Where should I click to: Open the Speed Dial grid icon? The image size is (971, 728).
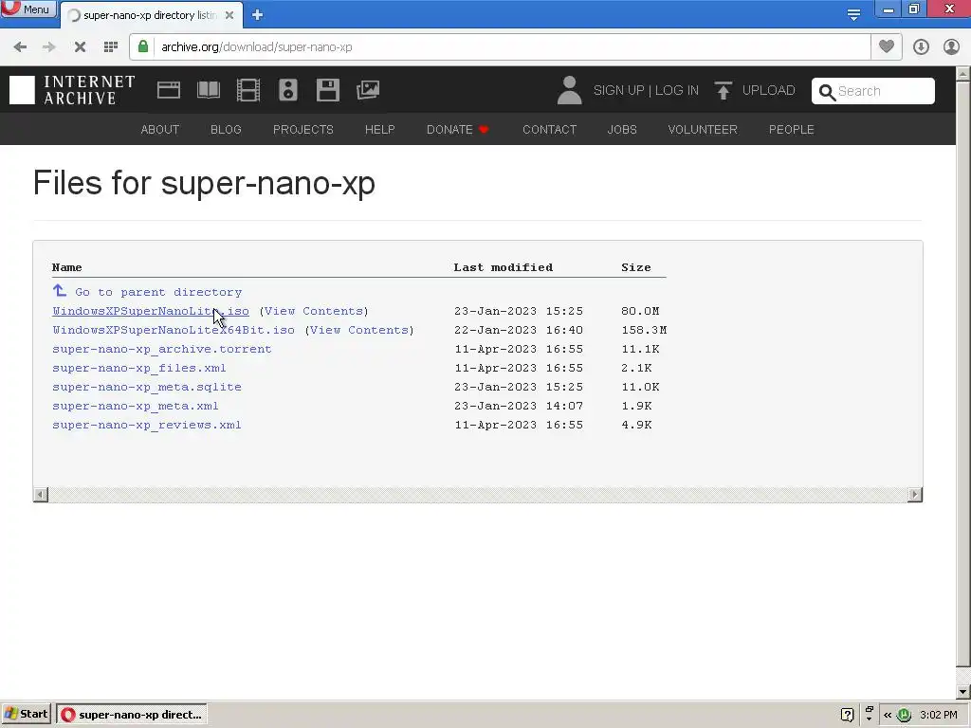(x=111, y=47)
